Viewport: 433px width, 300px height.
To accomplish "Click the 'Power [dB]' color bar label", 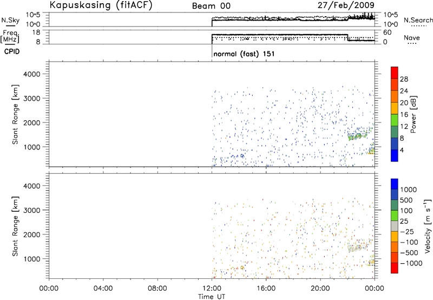I will pyautogui.click(x=414, y=114).
